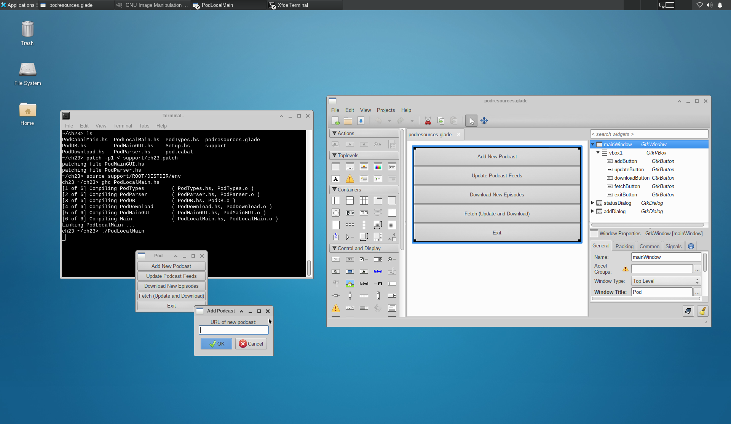This screenshot has width=731, height=424.
Task: Select the Dialog widget in the Toplevels section
Action: [350, 166]
